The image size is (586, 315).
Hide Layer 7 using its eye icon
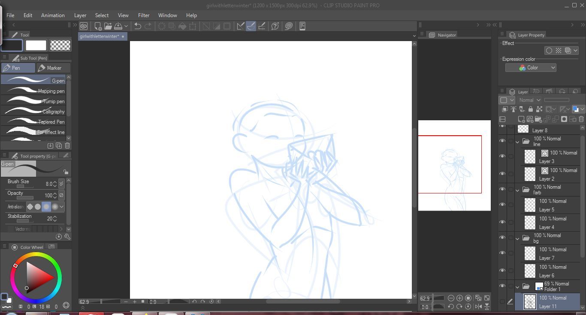coord(502,253)
